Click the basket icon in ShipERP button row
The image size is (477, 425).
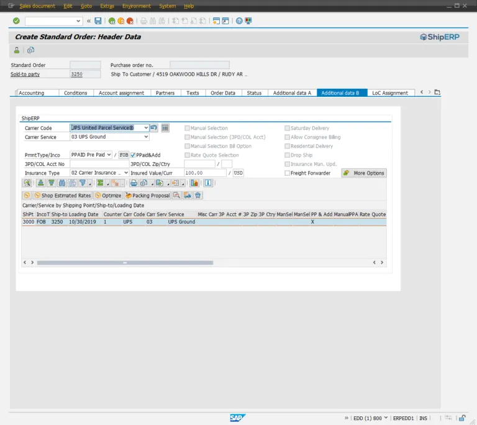tap(198, 196)
